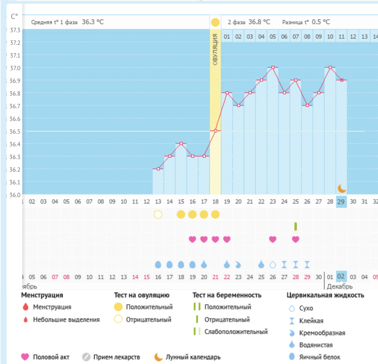
Task: Click the positive ovulation test circle on day 15
Action: click(x=181, y=214)
